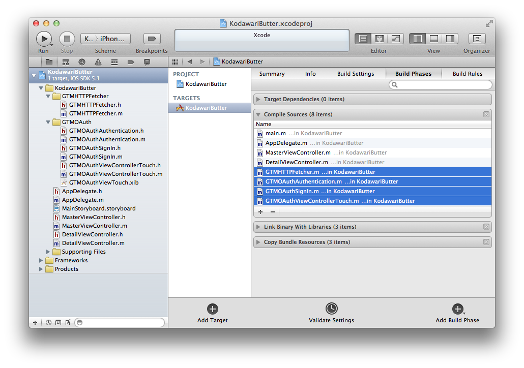Remove the Link Binary With Libraries phase
The image size is (524, 368).
pos(486,227)
